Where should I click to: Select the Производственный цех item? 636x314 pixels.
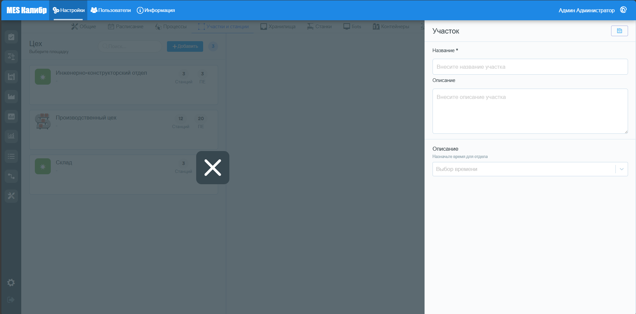123,130
